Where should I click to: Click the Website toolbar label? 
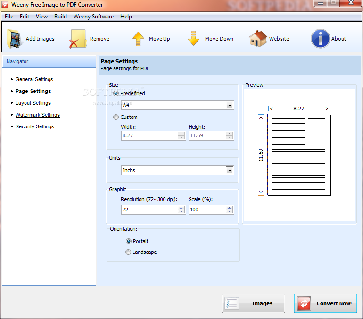coord(279,39)
